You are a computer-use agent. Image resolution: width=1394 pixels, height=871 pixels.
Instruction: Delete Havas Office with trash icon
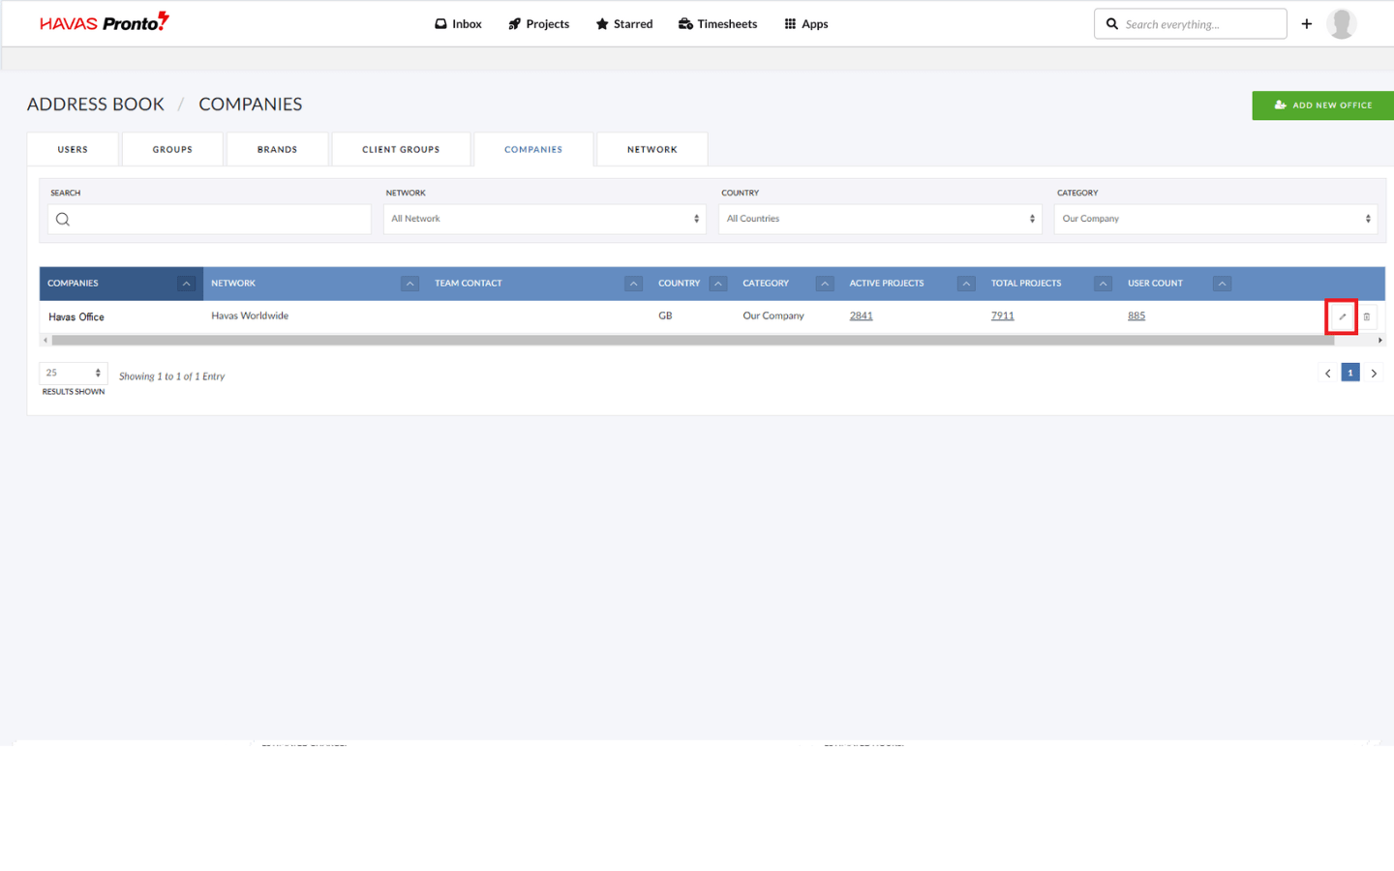point(1367,316)
